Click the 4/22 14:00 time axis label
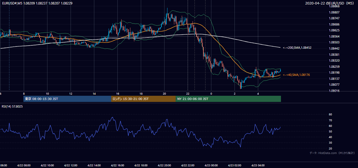Image resolution: width=358 pixels, height=168 pixels. click(94, 165)
